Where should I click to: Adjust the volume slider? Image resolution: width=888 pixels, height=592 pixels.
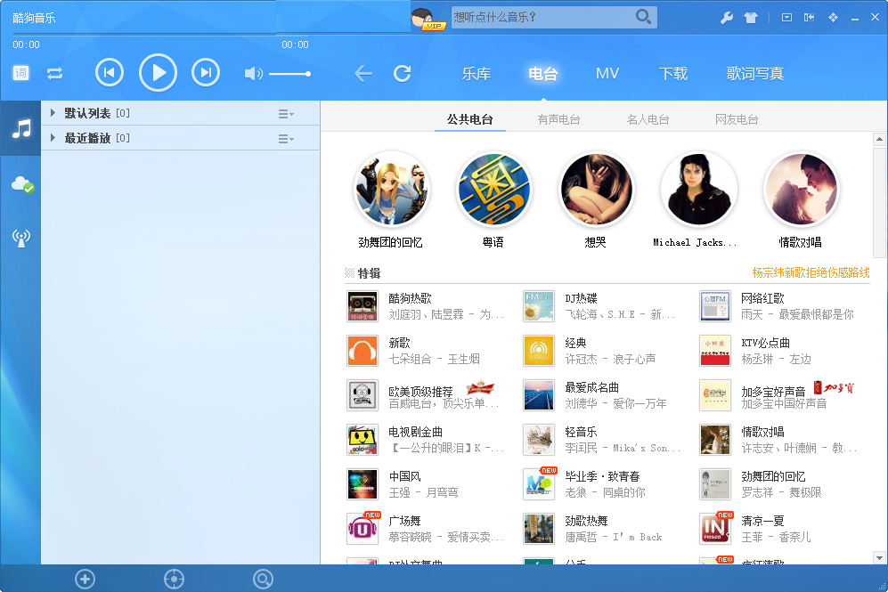(x=289, y=74)
